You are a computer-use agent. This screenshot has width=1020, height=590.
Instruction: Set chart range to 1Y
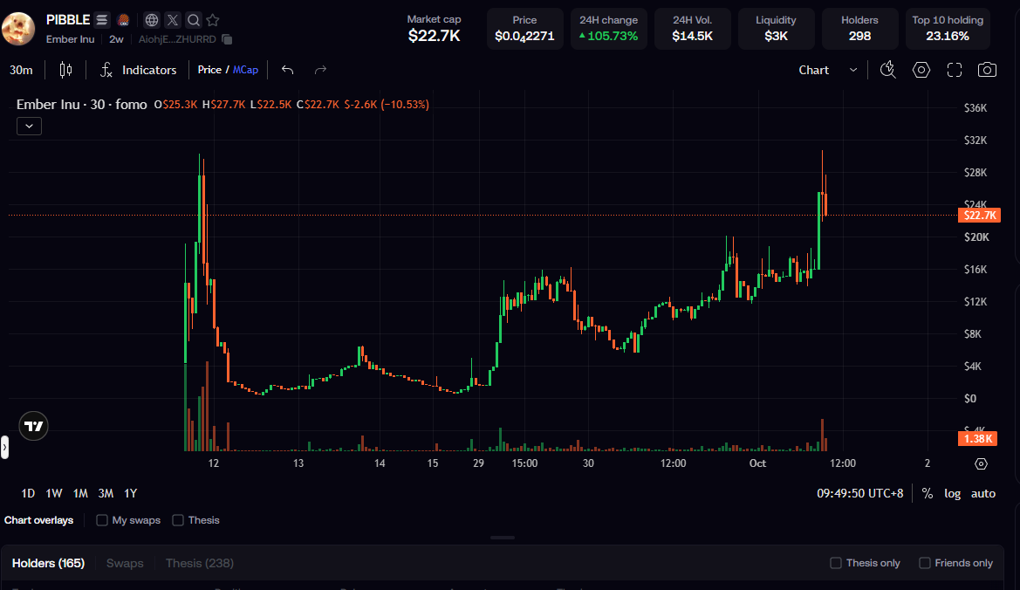pyautogui.click(x=131, y=493)
